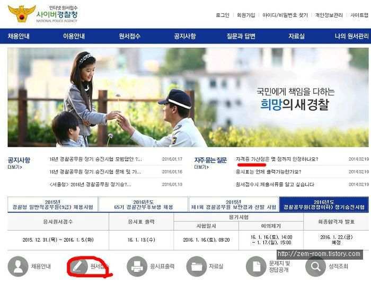This screenshot has width=371, height=283.
Task: Open the 자격증 가산점 FAQ question
Action: point(277,159)
